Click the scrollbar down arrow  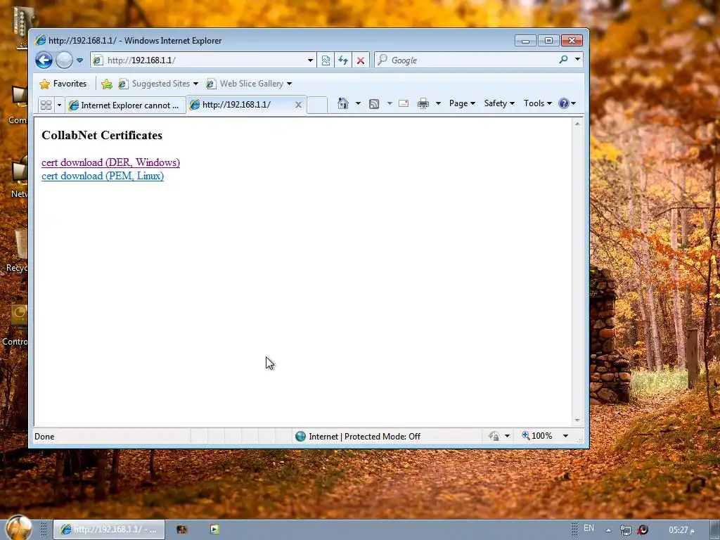578,420
